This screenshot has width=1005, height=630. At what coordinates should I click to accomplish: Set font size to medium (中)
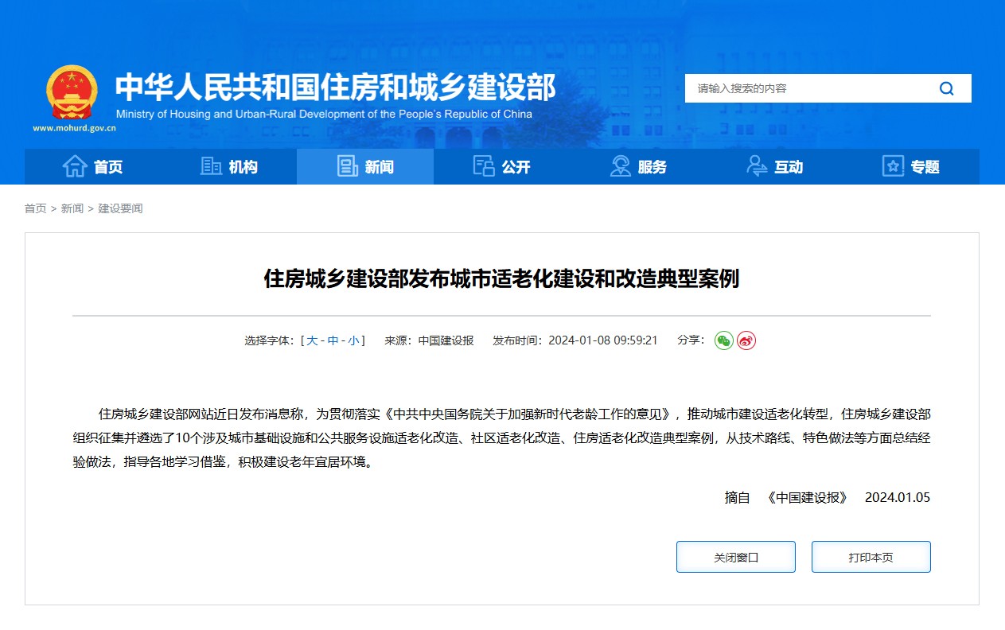click(x=333, y=340)
